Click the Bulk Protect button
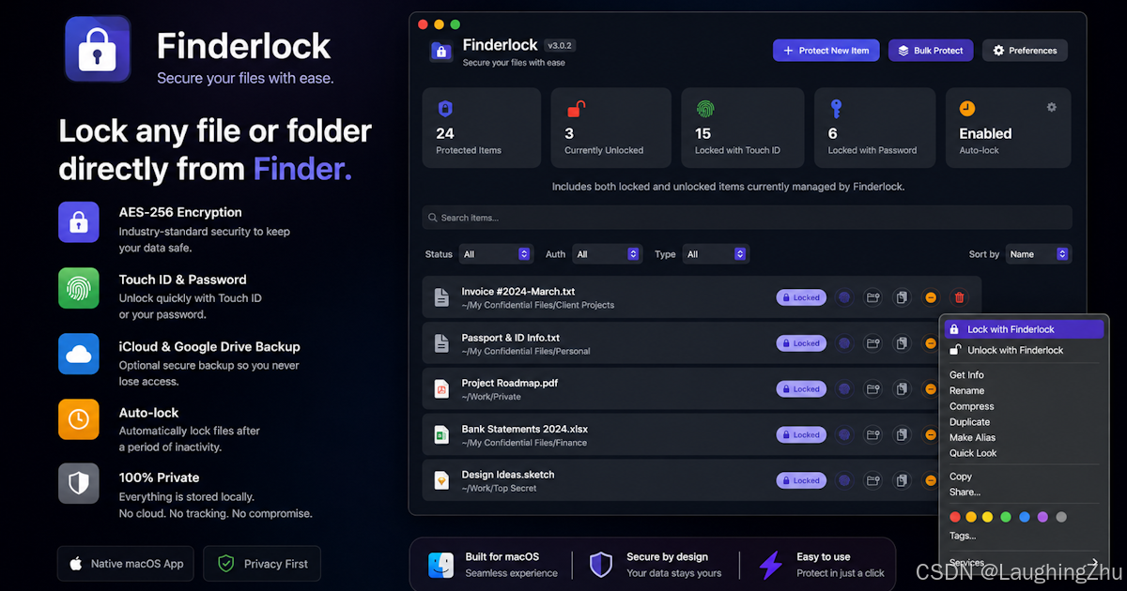This screenshot has height=591, width=1127. 930,51
